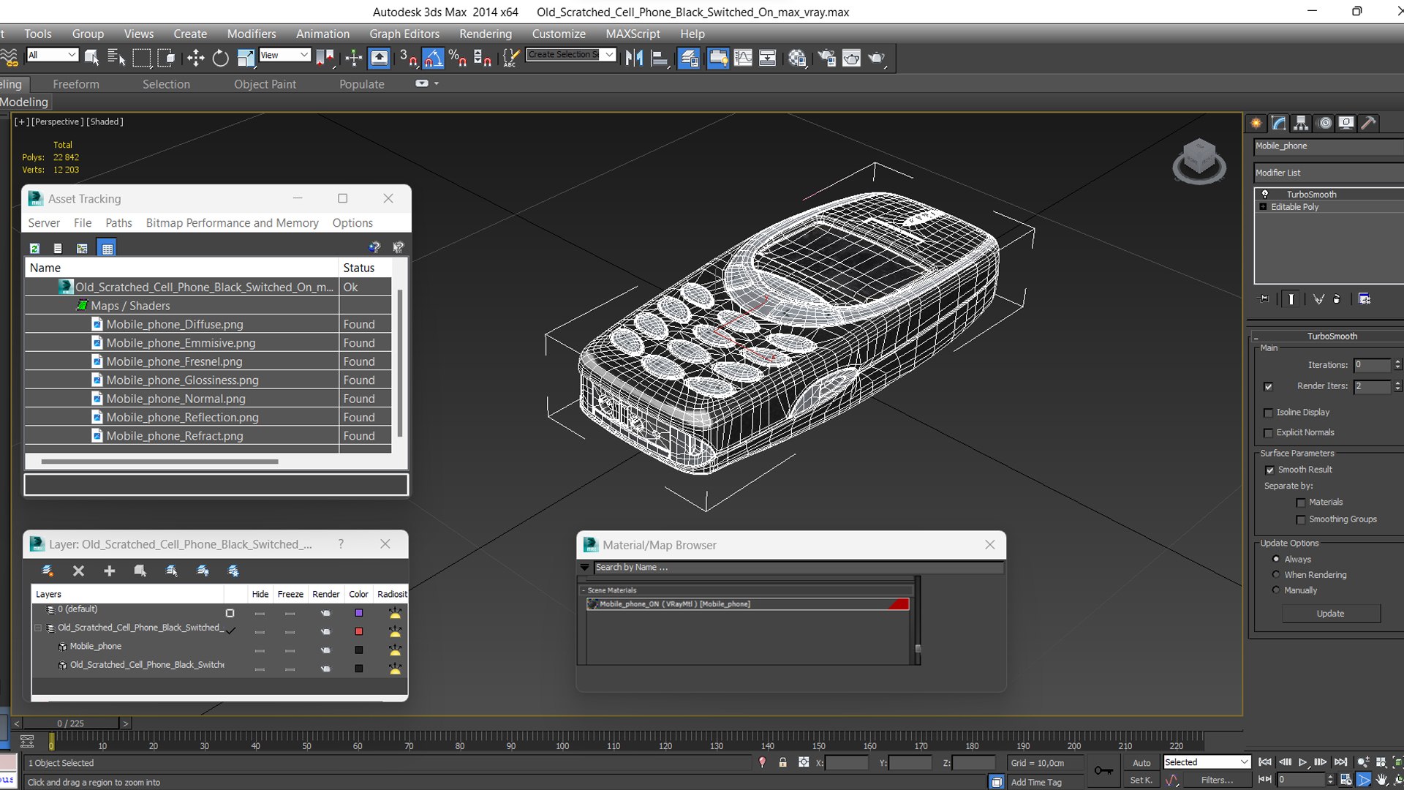Open the Hierarchy command panel tab
The height and width of the screenshot is (790, 1404).
pyautogui.click(x=1301, y=123)
